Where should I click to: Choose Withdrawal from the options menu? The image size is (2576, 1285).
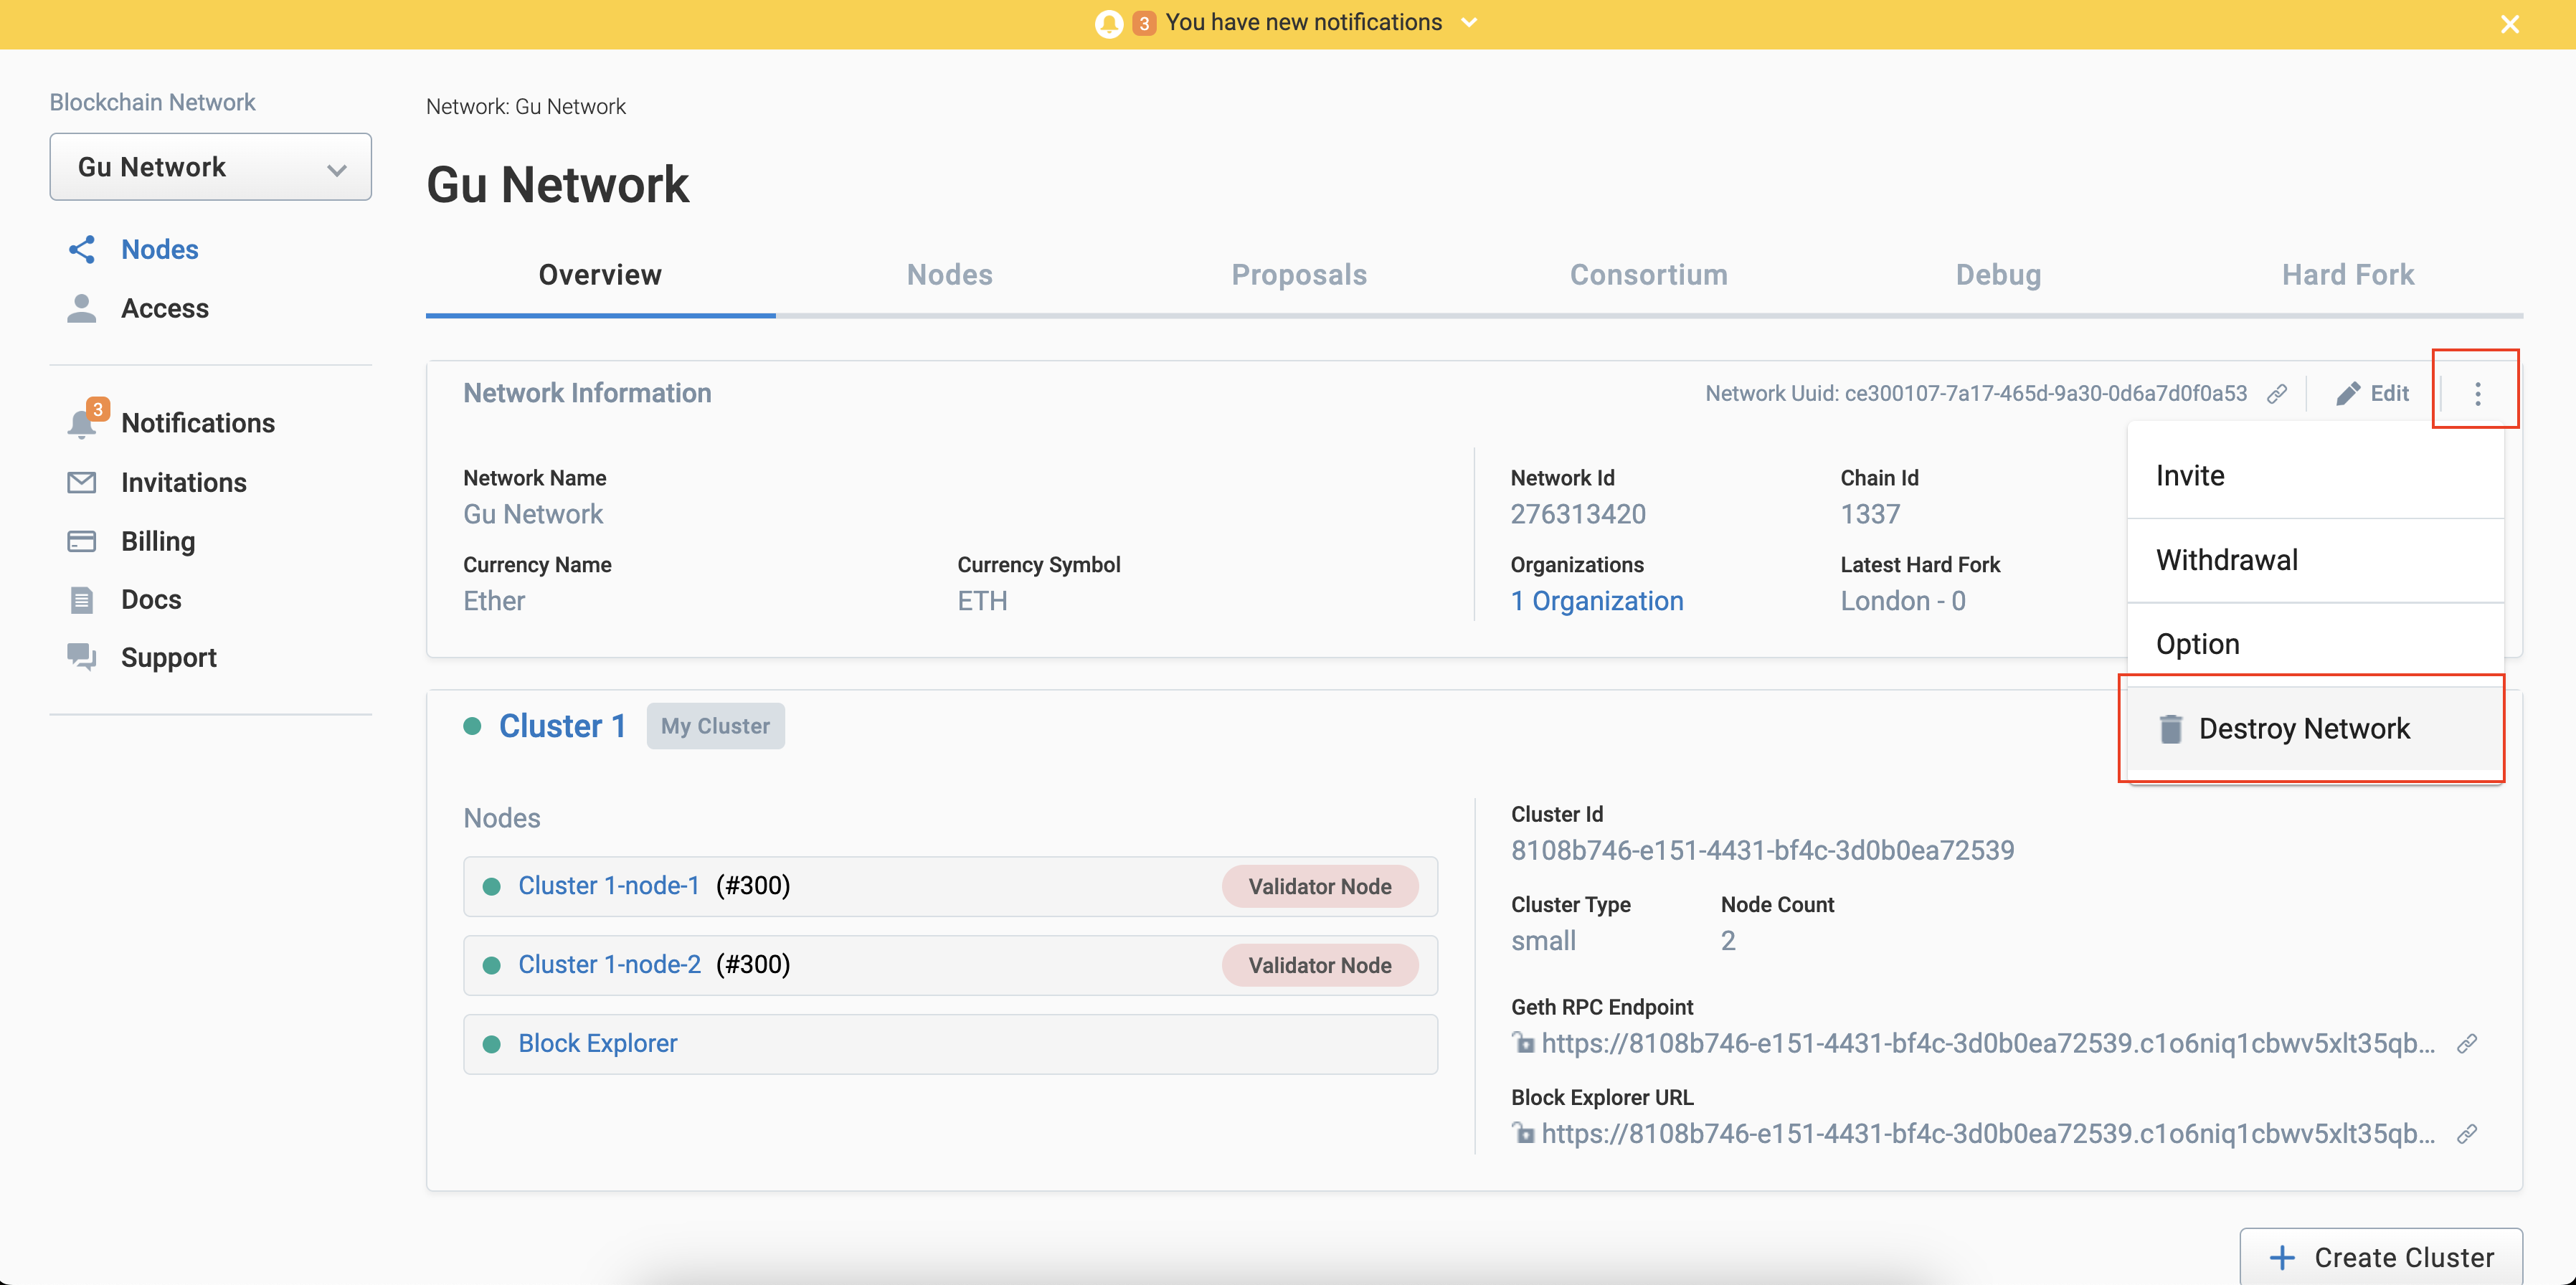(x=2316, y=560)
